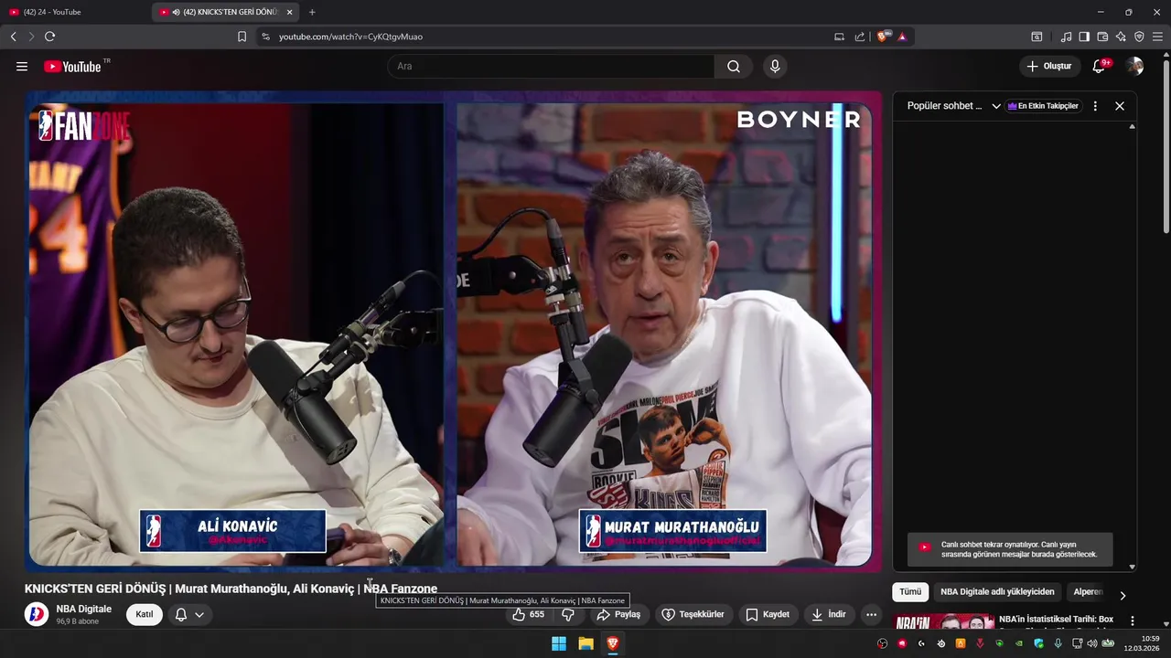The width and height of the screenshot is (1171, 658).
Task: Switch to the '(42) 24 - YouTube' tab
Action: 75,12
